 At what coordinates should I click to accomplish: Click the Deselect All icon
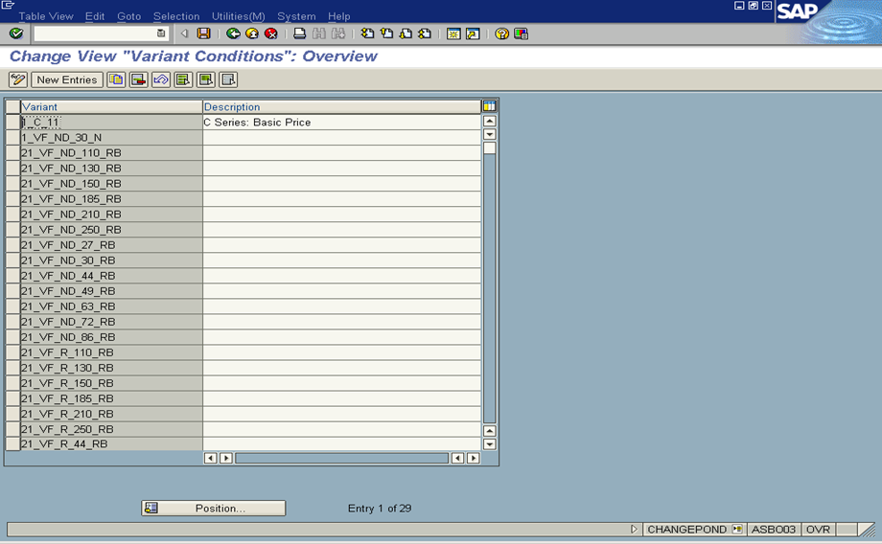228,79
